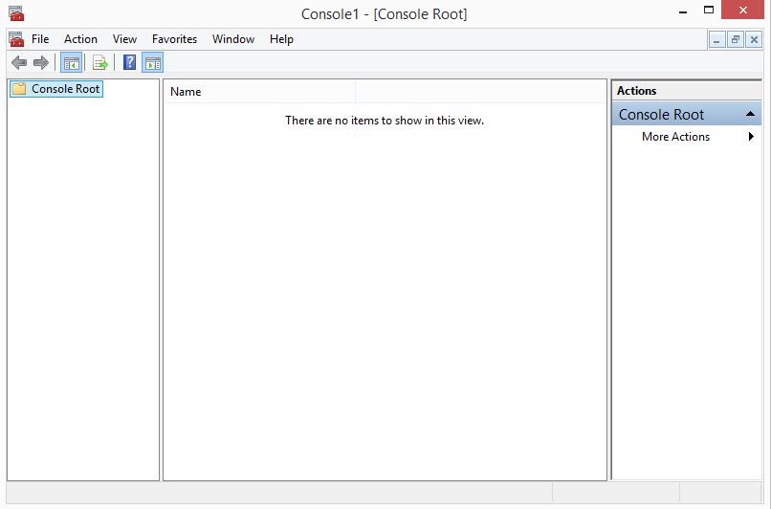Go forward with the Forward arrow
This screenshot has height=509, width=771.
41,62
